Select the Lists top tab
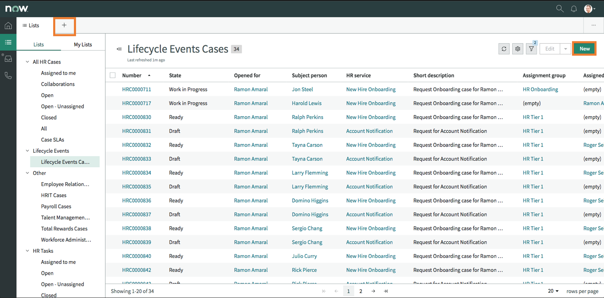604x298 pixels. click(x=31, y=25)
